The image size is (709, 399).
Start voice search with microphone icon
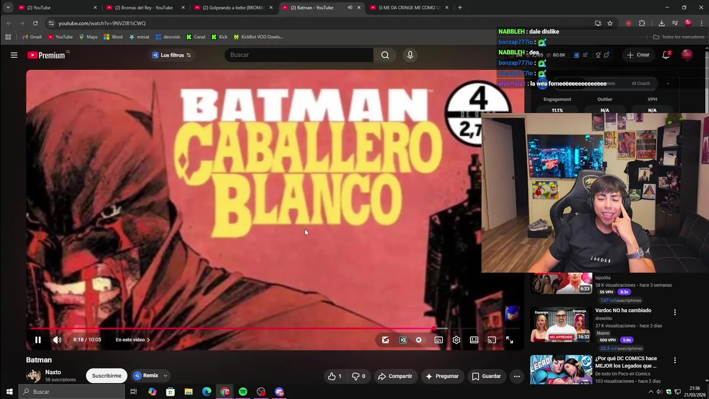410,55
